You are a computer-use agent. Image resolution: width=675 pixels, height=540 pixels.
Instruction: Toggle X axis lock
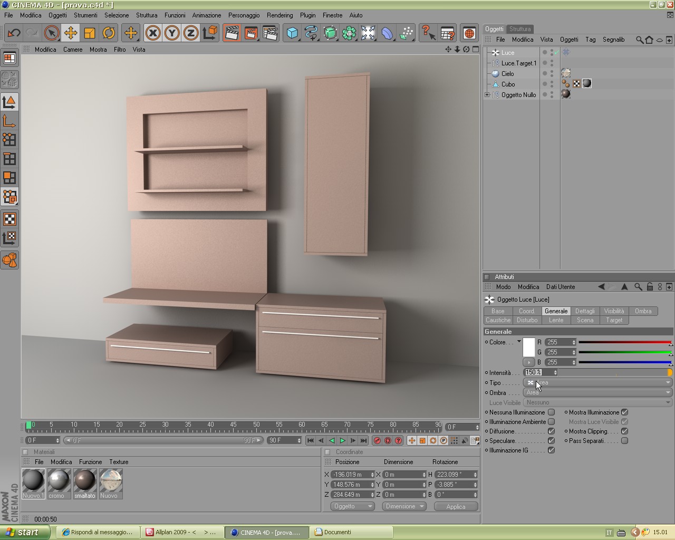tap(153, 33)
